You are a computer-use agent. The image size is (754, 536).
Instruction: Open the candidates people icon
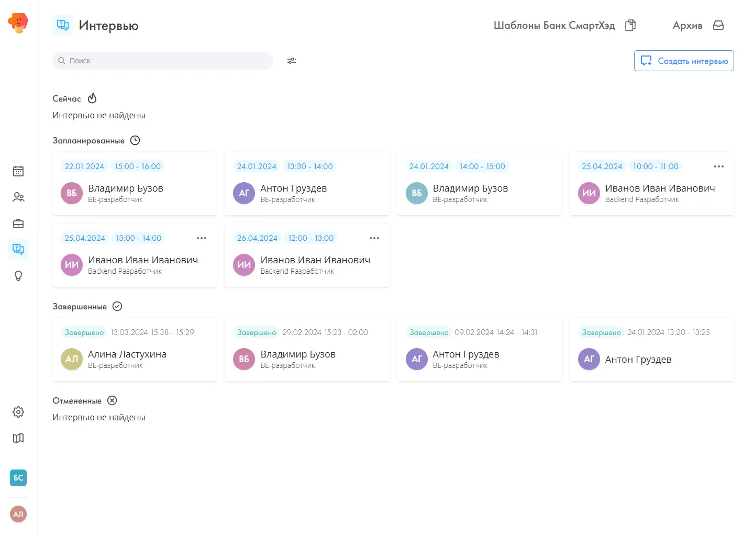(x=18, y=197)
